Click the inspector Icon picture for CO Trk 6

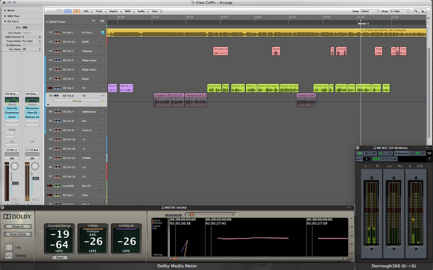25,27
